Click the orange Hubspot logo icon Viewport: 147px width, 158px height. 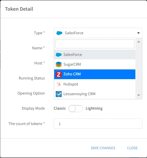tap(59, 84)
